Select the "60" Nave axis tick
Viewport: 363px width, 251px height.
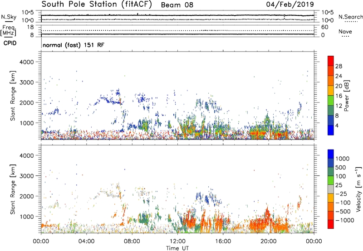click(x=324, y=27)
